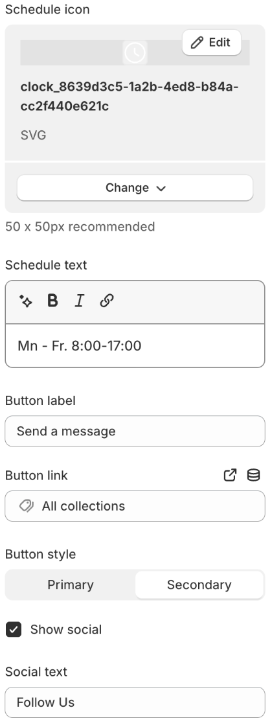This screenshot has height=727, width=272.
Task: Click the chevron arrow beside Change
Action: tap(161, 189)
